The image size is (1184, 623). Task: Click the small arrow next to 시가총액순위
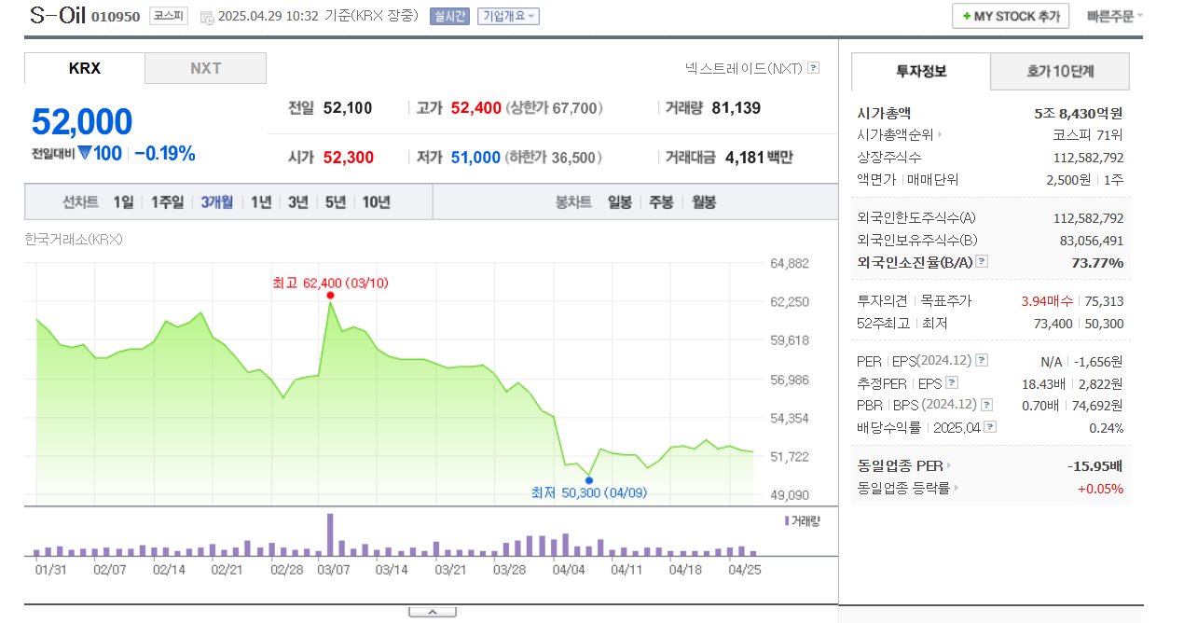[x=940, y=135]
